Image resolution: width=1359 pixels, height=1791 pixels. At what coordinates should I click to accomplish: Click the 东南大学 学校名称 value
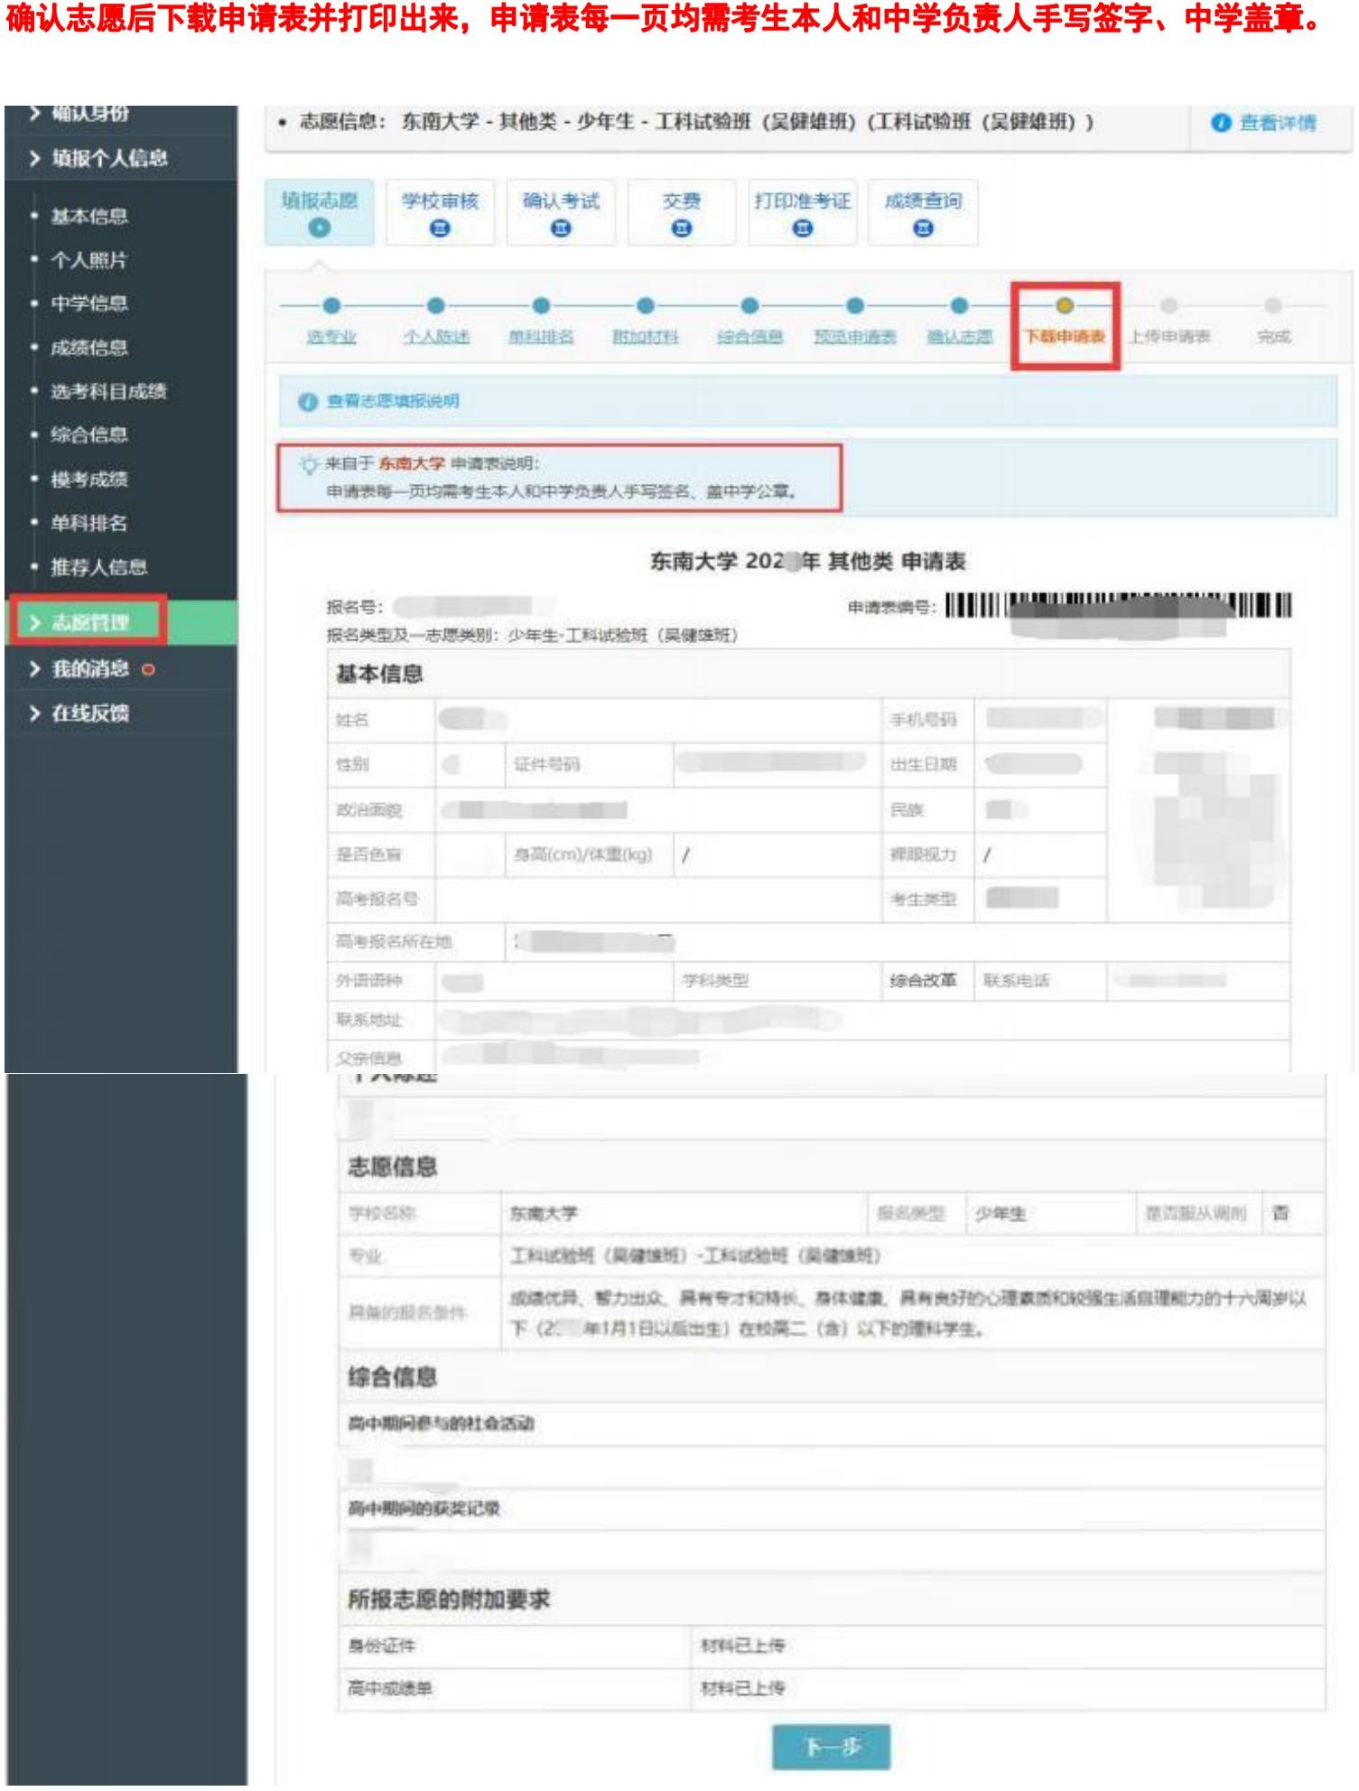pos(544,1215)
